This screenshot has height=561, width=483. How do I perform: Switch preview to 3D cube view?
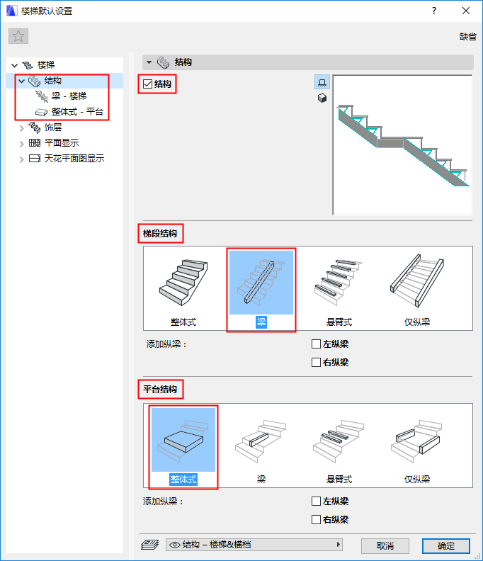[322, 98]
